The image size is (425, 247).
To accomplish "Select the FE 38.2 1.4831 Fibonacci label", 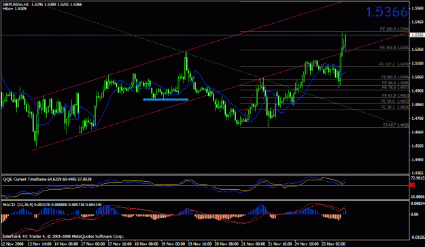I will (394, 108).
